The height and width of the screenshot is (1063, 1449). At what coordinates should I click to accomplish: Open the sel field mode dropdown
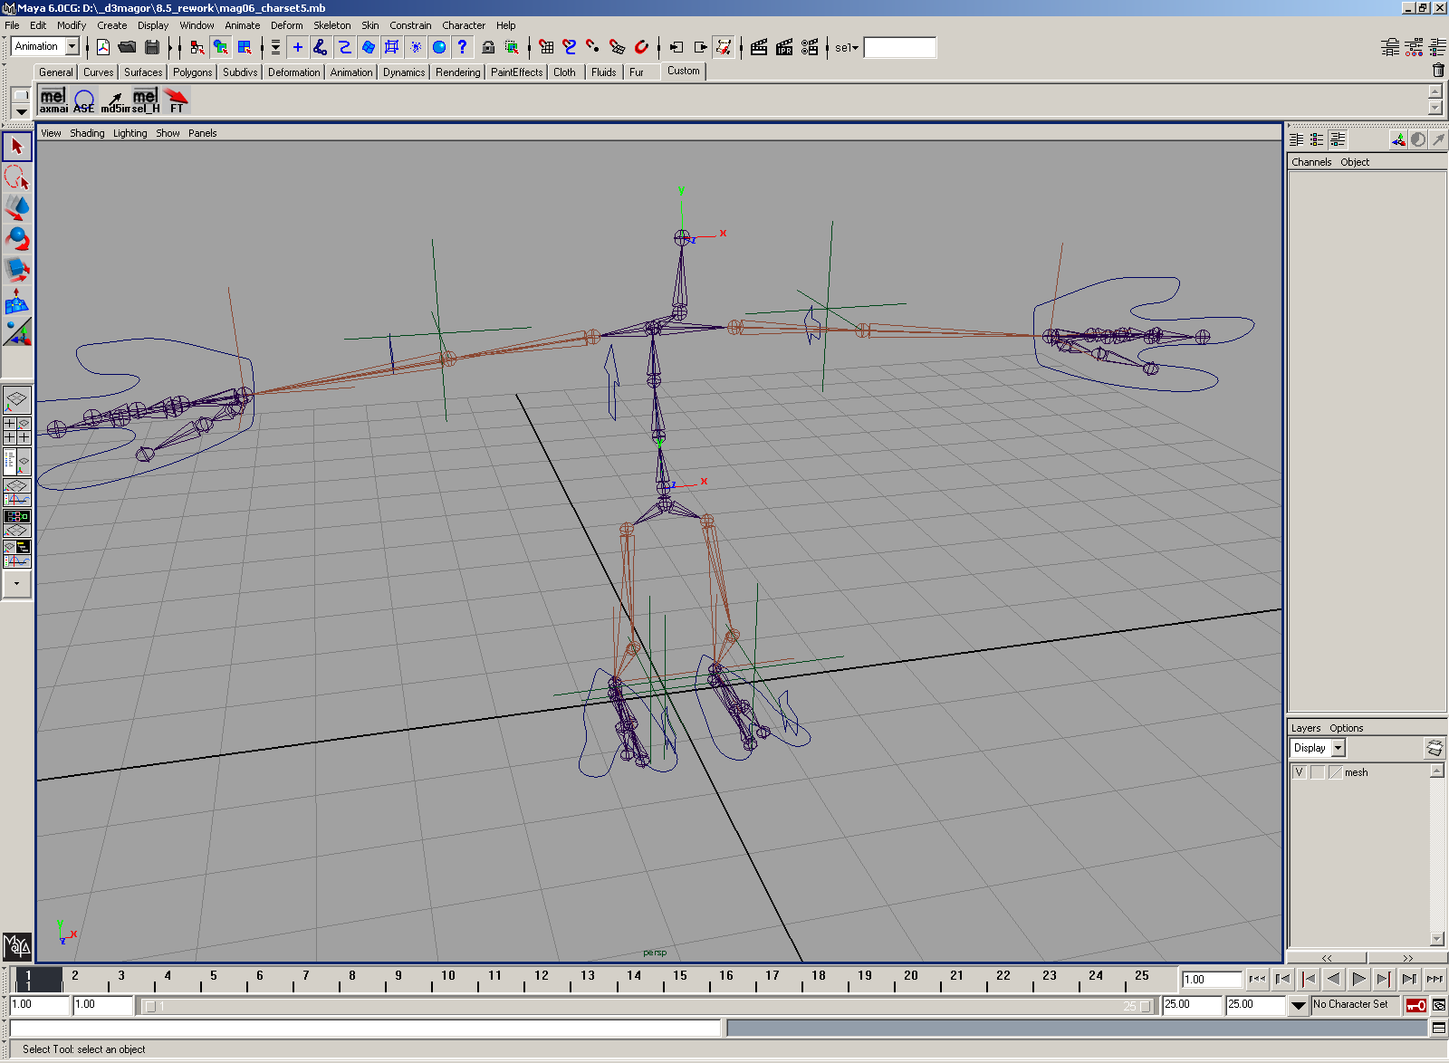847,47
